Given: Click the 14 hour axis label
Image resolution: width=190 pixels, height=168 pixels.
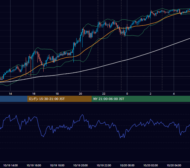Looking at the screenshot, I should pyautogui.click(x=10, y=94).
